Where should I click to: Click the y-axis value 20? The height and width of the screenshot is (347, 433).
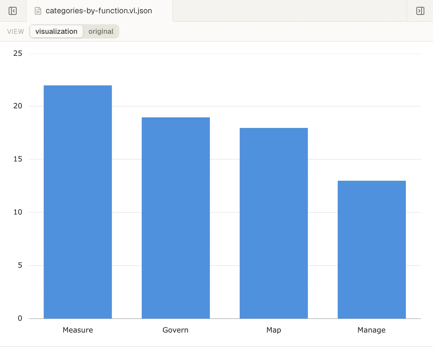pos(18,106)
